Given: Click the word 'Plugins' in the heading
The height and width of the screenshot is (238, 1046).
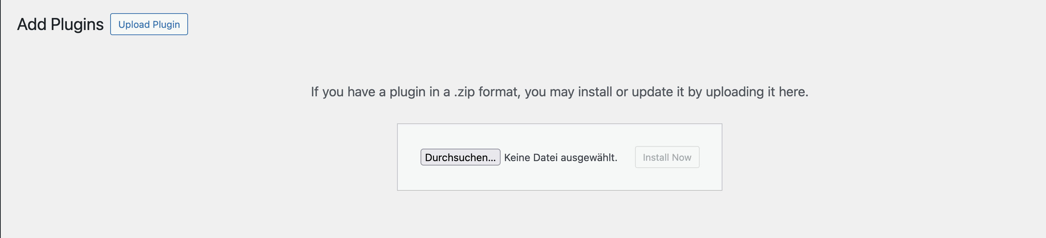Looking at the screenshot, I should (77, 24).
